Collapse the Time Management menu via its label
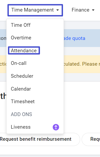This screenshot has width=100, height=157. [32, 10]
